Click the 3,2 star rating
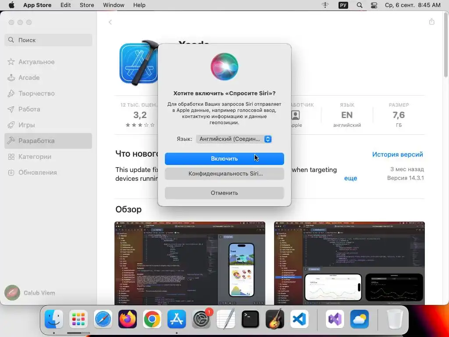Screen dimensions: 449x337 tap(140, 115)
